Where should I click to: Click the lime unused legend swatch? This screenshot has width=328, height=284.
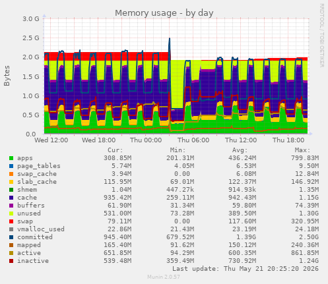pos(11,213)
